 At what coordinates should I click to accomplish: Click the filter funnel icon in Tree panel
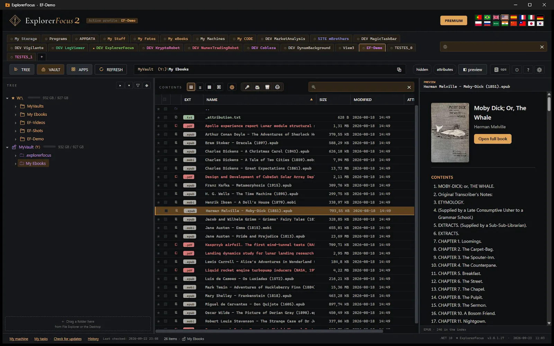tap(138, 85)
